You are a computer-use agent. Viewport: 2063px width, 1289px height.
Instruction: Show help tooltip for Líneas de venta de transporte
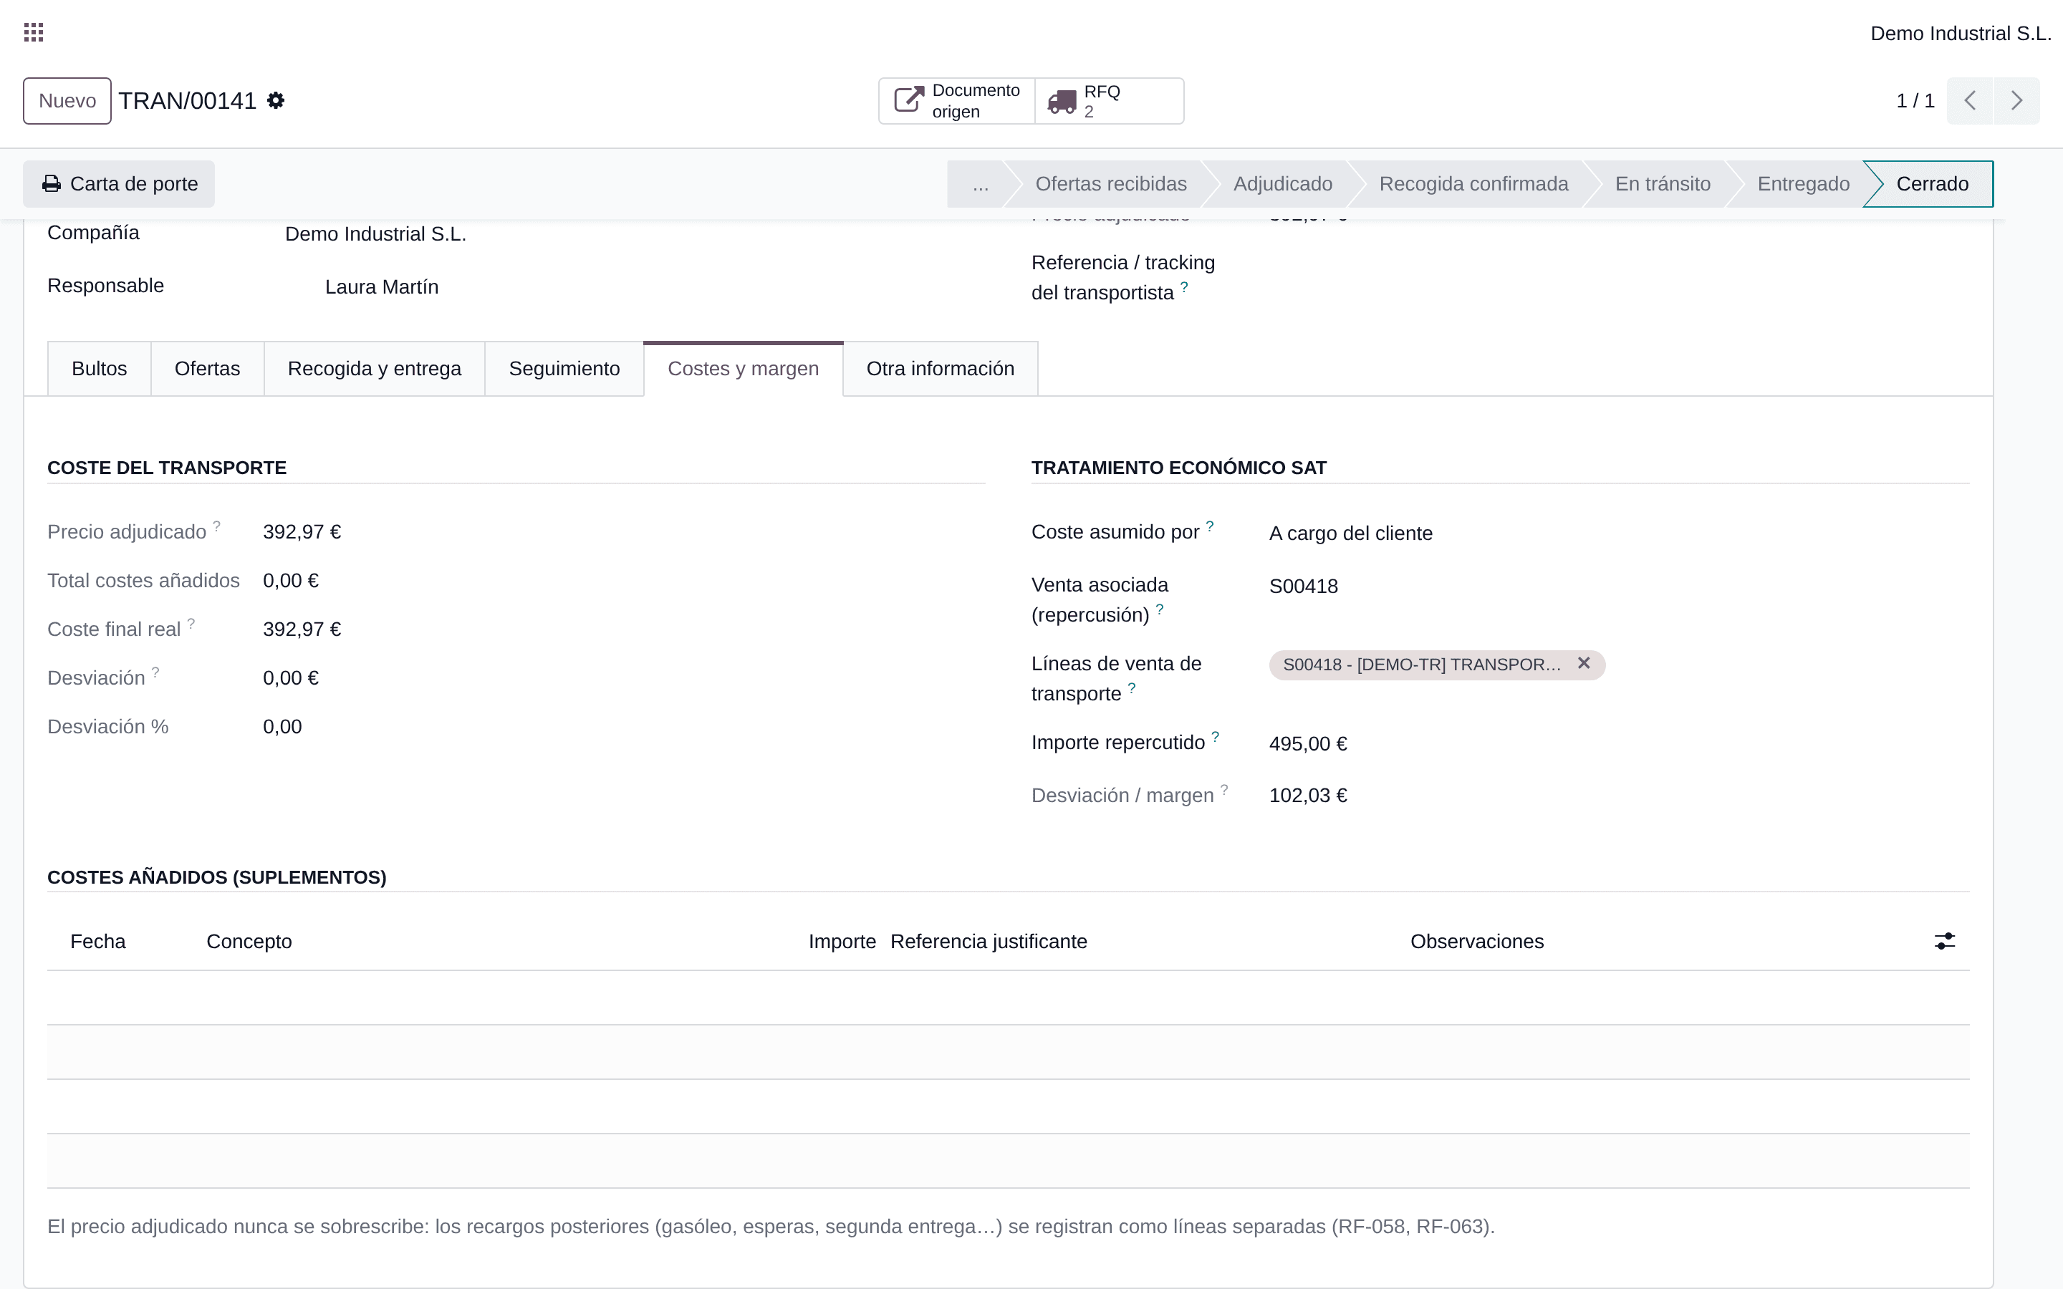pos(1132,687)
